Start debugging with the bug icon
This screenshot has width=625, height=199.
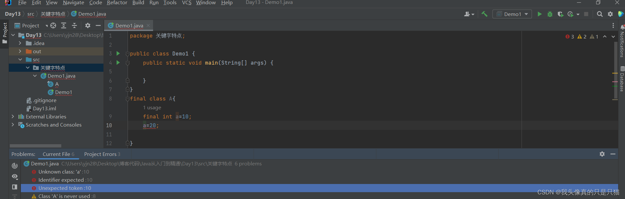(550, 14)
